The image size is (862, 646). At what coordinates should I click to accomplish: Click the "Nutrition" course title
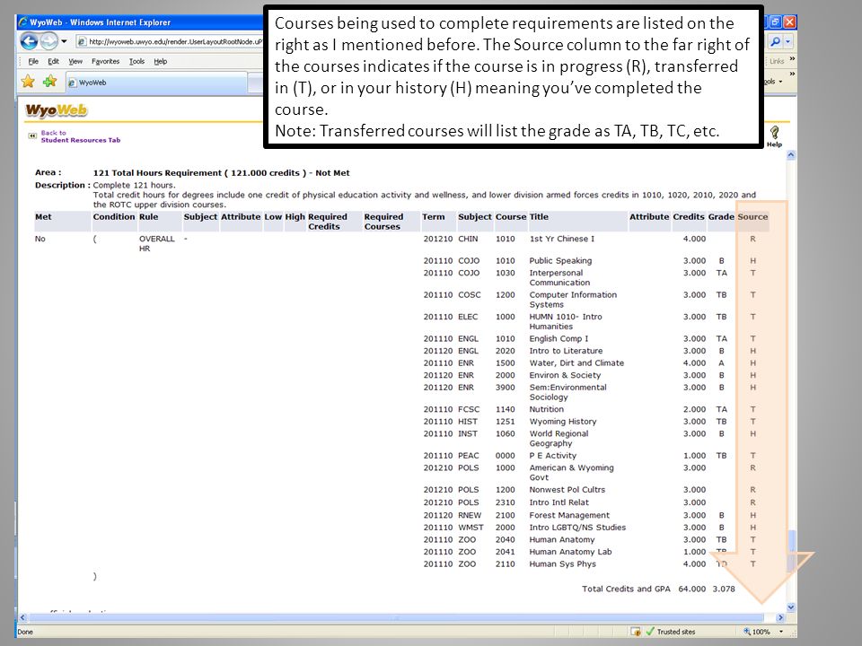[547, 409]
